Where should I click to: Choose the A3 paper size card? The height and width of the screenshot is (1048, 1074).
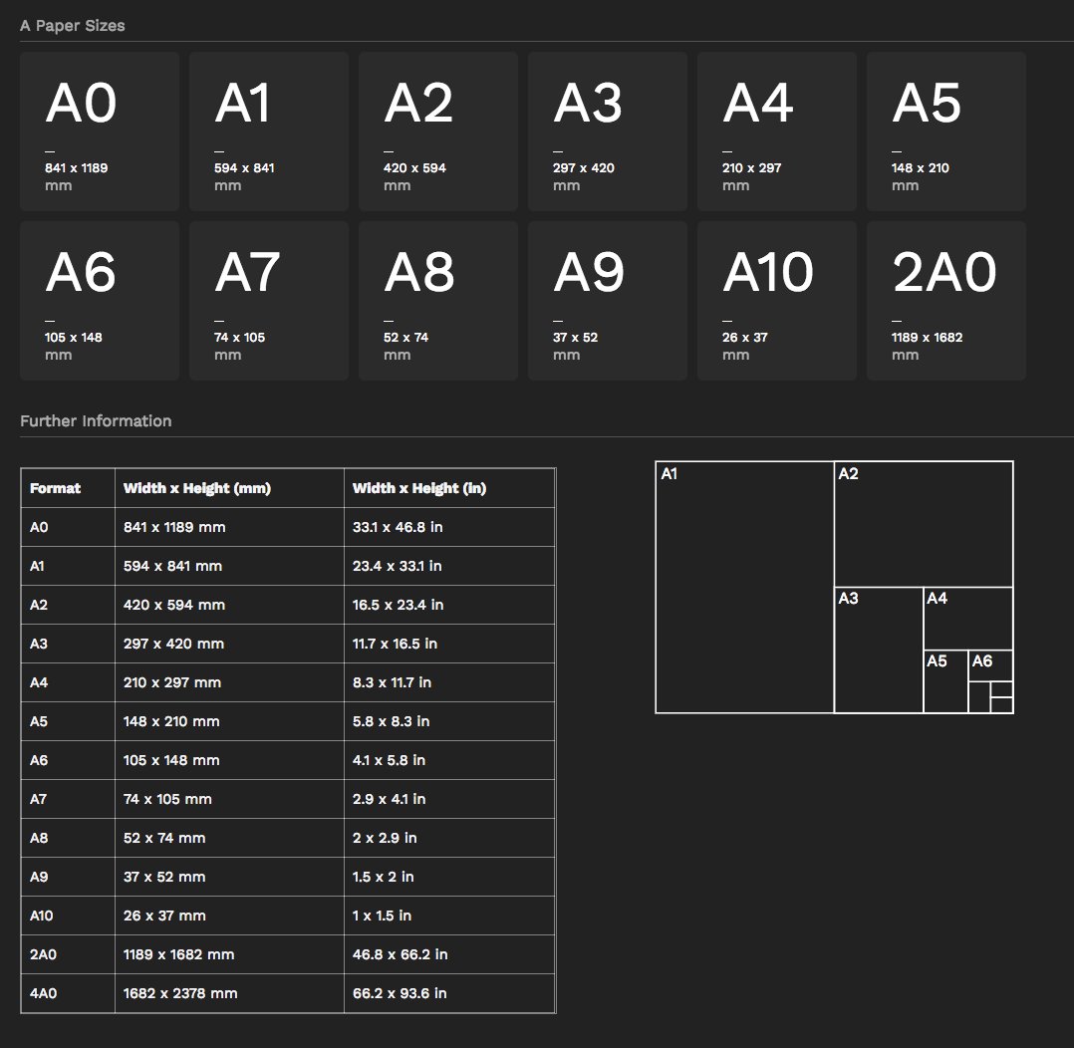point(608,131)
